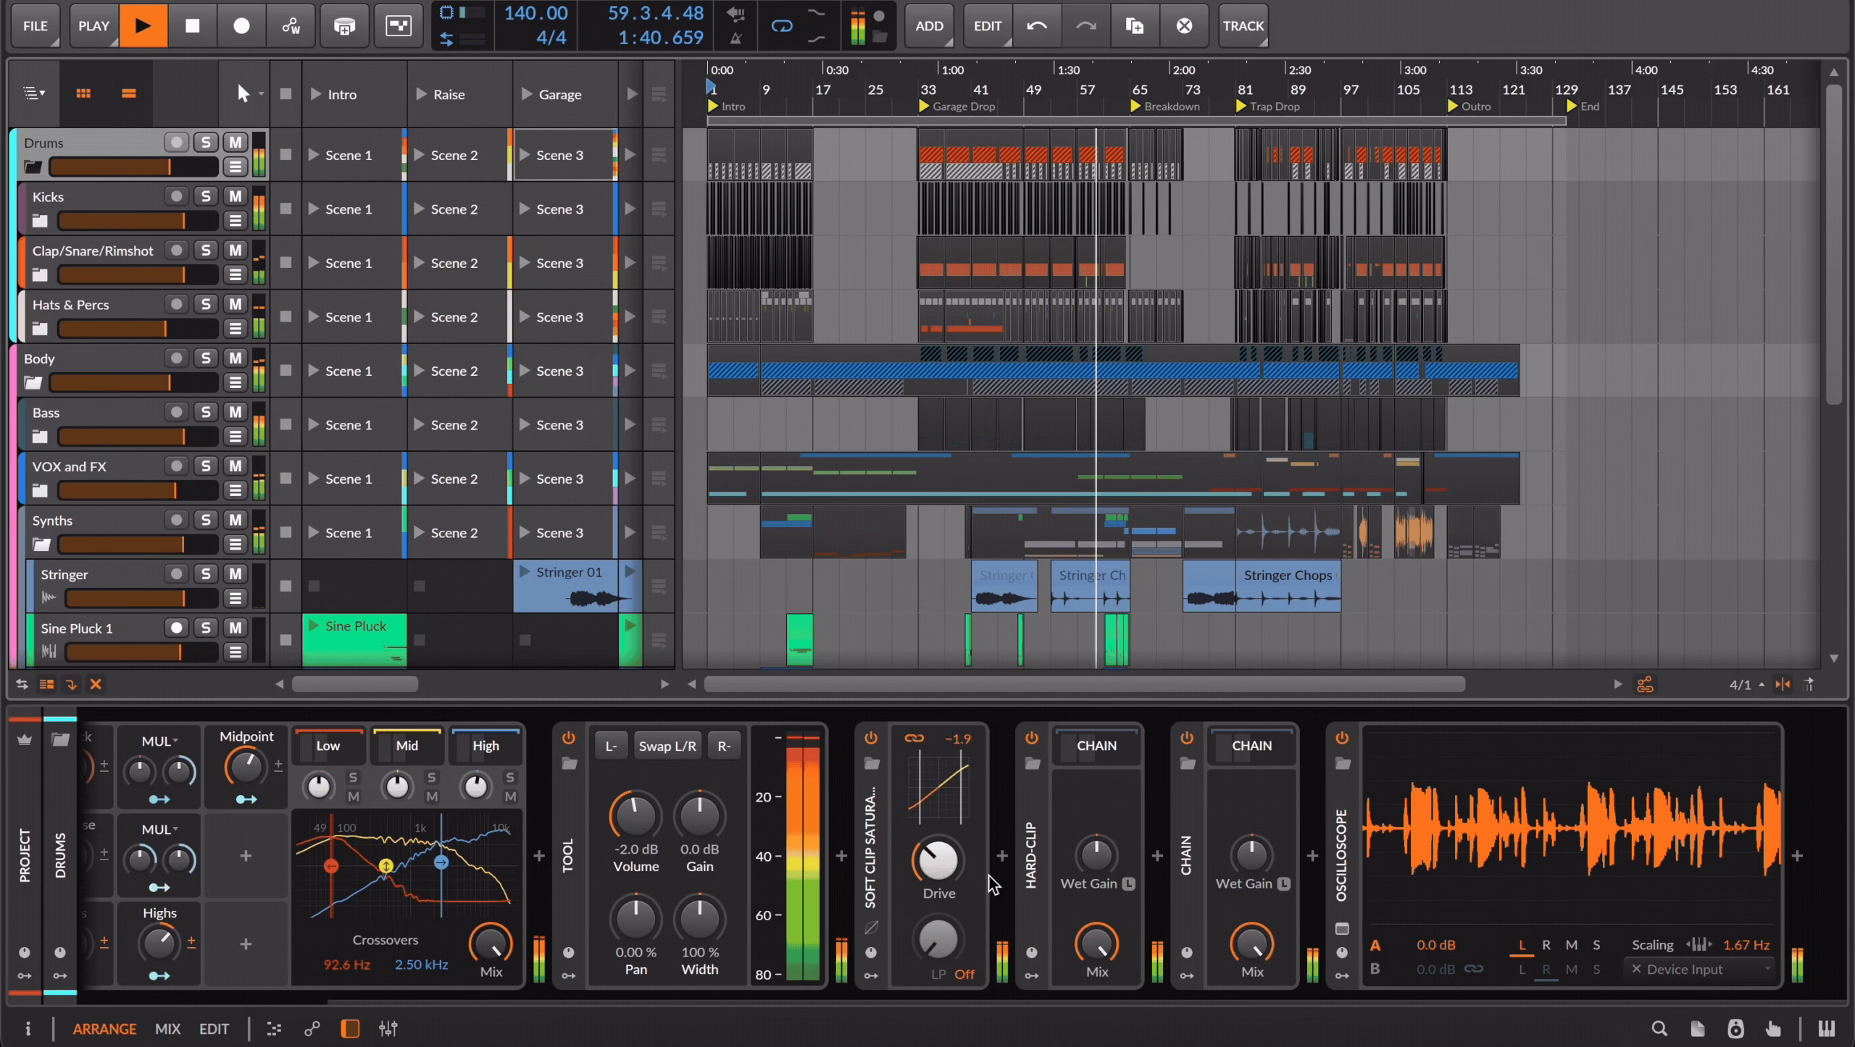
Task: Mute the Bass track
Action: (234, 411)
